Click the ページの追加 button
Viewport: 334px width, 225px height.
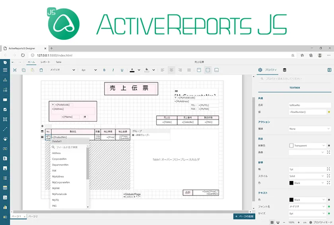(x=244, y=216)
